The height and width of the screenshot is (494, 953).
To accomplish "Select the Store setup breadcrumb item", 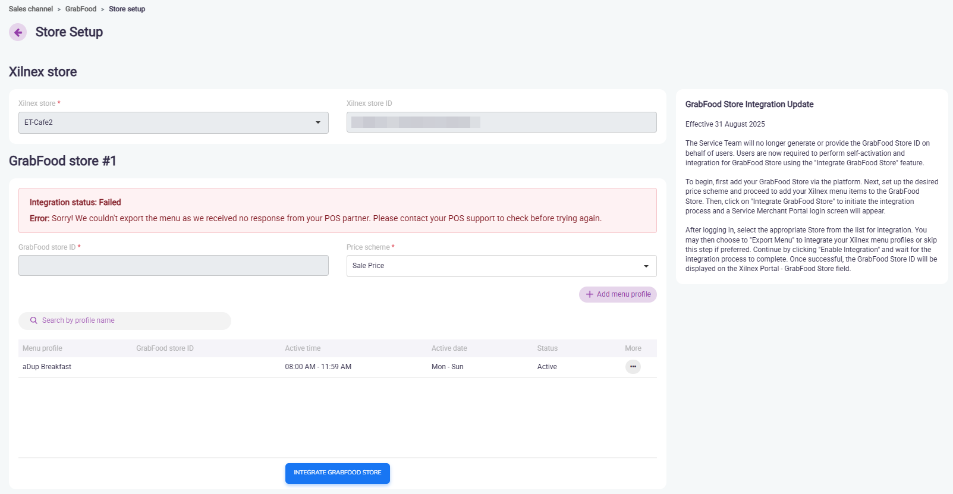I will click(x=127, y=9).
